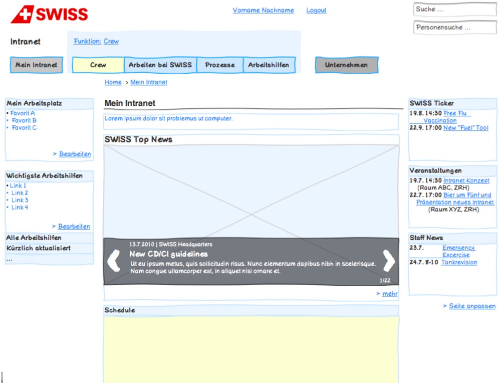Switch to the Crew tab
This screenshot has width=501, height=383.
click(x=98, y=65)
